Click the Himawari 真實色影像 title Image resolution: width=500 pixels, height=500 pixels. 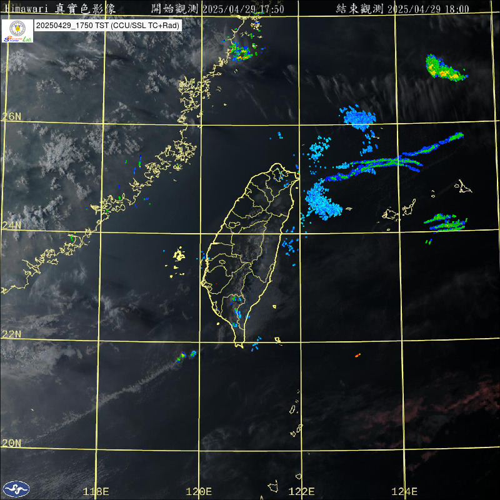[x=61, y=9]
